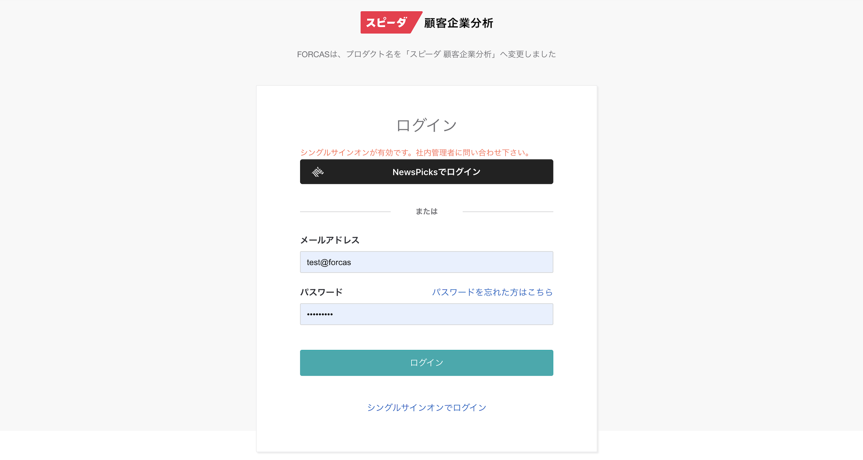
Task: Click the NewsPicks logo icon
Action: (317, 172)
